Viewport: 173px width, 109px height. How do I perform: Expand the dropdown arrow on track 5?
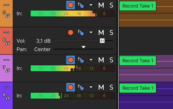pyautogui.click(x=91, y=5)
